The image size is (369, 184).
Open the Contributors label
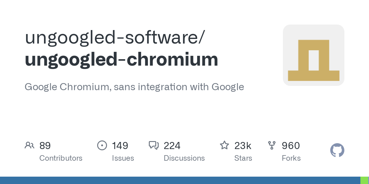[x=61, y=158]
